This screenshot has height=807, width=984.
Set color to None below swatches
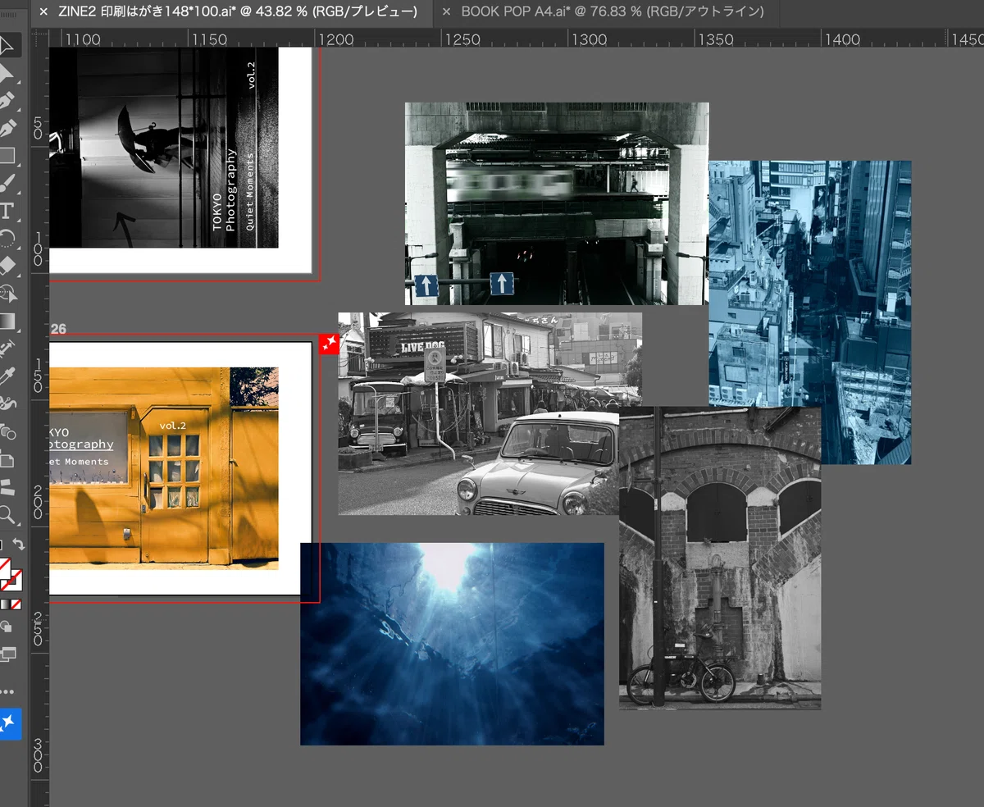16,604
